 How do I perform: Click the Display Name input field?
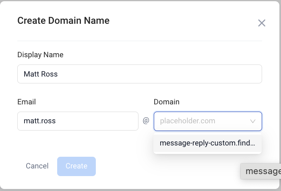[x=140, y=74]
